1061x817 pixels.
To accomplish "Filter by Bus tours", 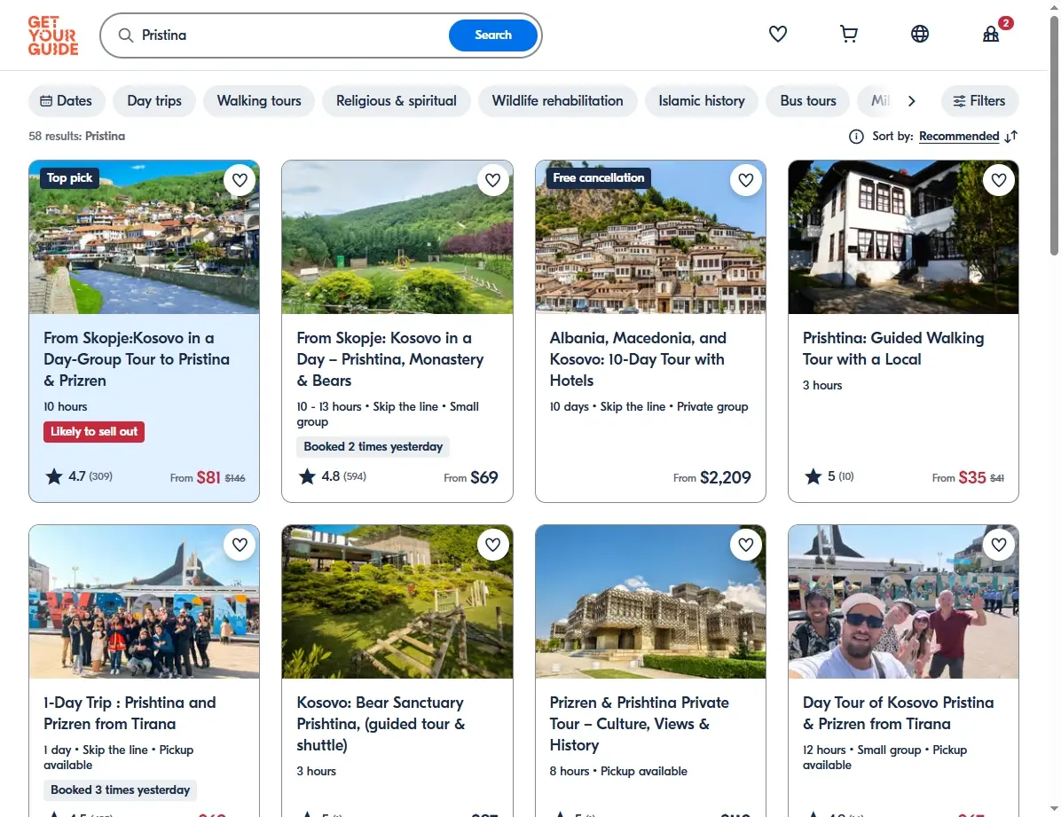I will pyautogui.click(x=808, y=101).
